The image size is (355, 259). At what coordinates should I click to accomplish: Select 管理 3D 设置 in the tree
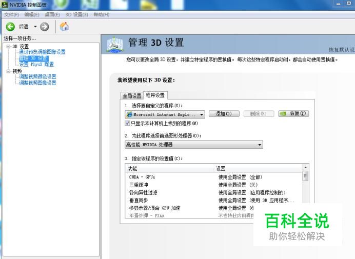coord(33,58)
